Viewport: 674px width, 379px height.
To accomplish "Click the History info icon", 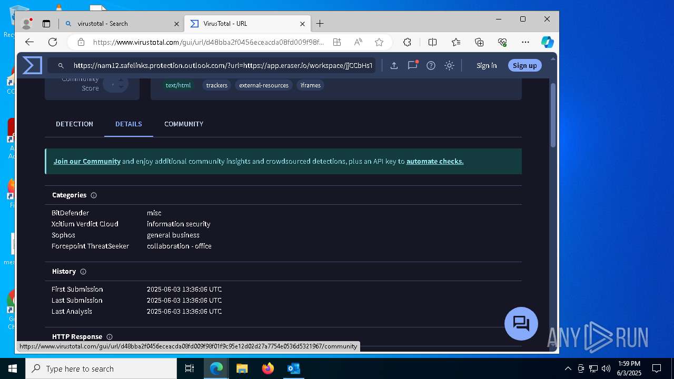I will [83, 272].
